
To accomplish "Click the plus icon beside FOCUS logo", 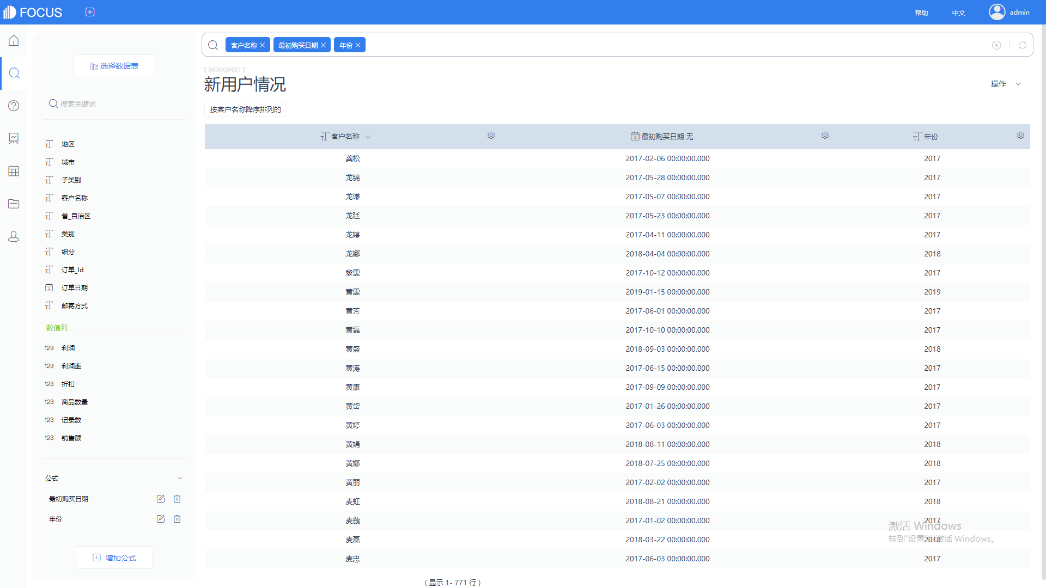I will coord(90,12).
